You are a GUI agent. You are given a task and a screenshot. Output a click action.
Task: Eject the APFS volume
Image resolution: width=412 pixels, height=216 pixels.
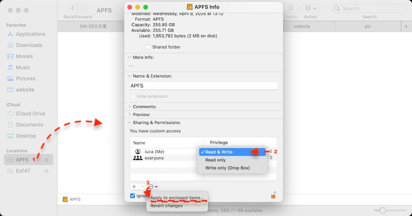click(x=47, y=160)
